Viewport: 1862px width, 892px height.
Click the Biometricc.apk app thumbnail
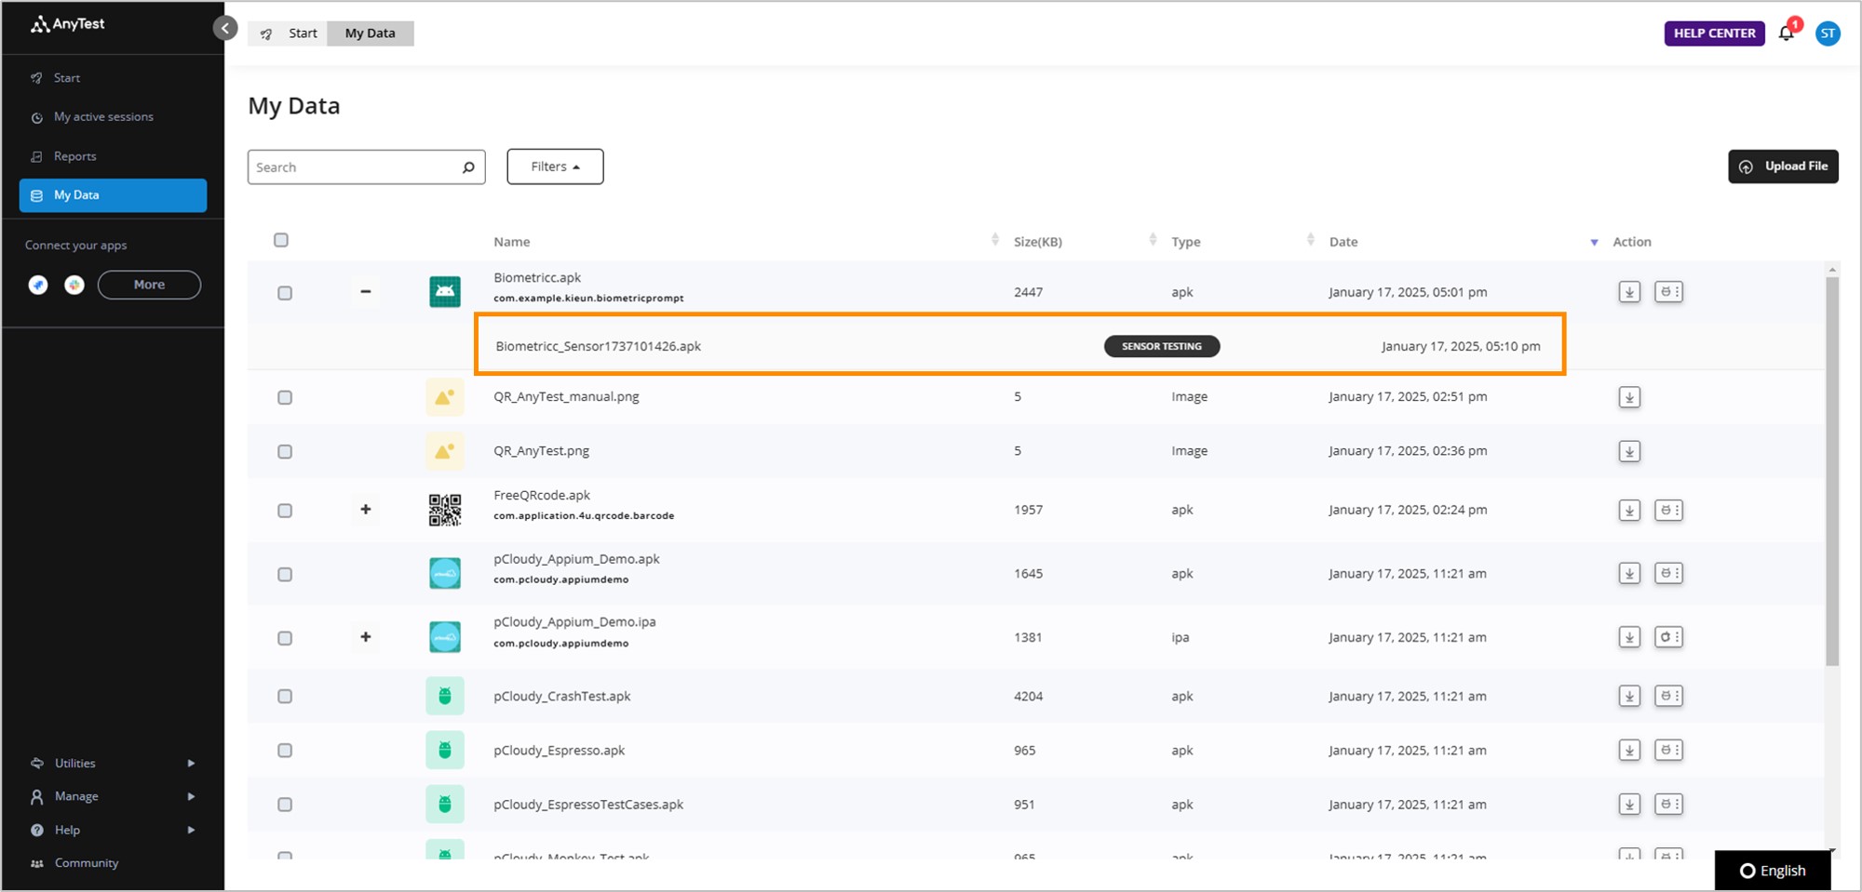tap(445, 292)
